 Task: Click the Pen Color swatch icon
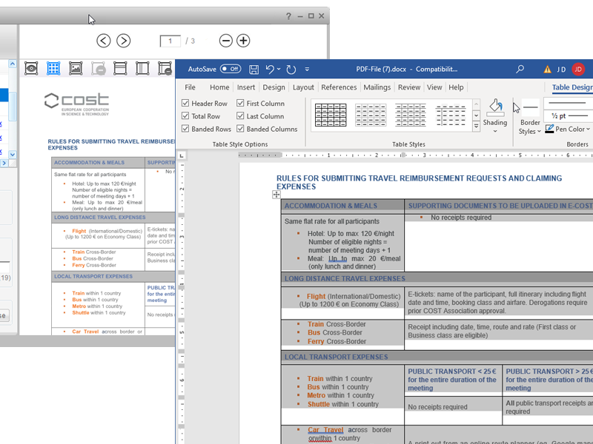tap(549, 129)
